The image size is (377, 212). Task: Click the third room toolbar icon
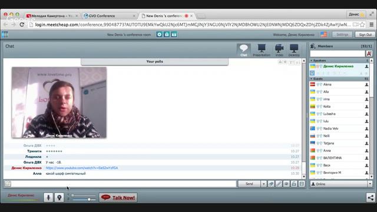[174, 34]
